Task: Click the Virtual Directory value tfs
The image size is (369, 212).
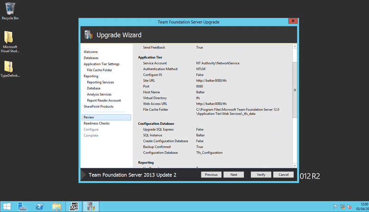Action: pos(198,98)
